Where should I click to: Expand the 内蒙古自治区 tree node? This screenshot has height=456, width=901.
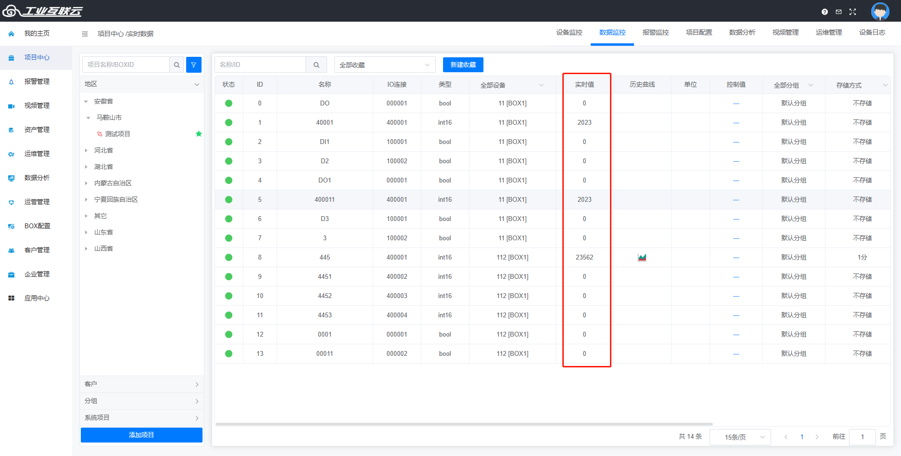coord(86,183)
